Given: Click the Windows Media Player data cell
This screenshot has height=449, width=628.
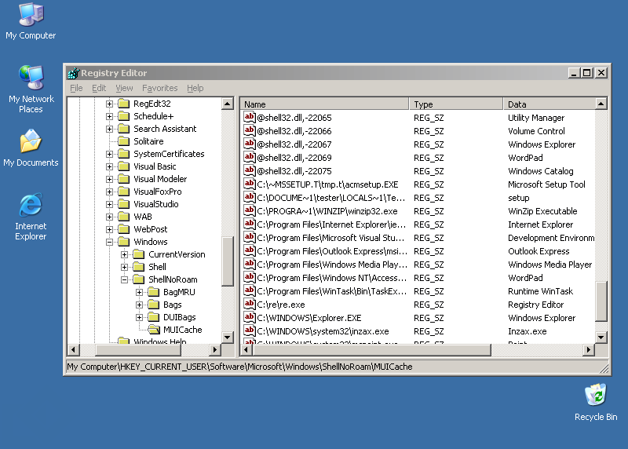Looking at the screenshot, I should tap(549, 265).
